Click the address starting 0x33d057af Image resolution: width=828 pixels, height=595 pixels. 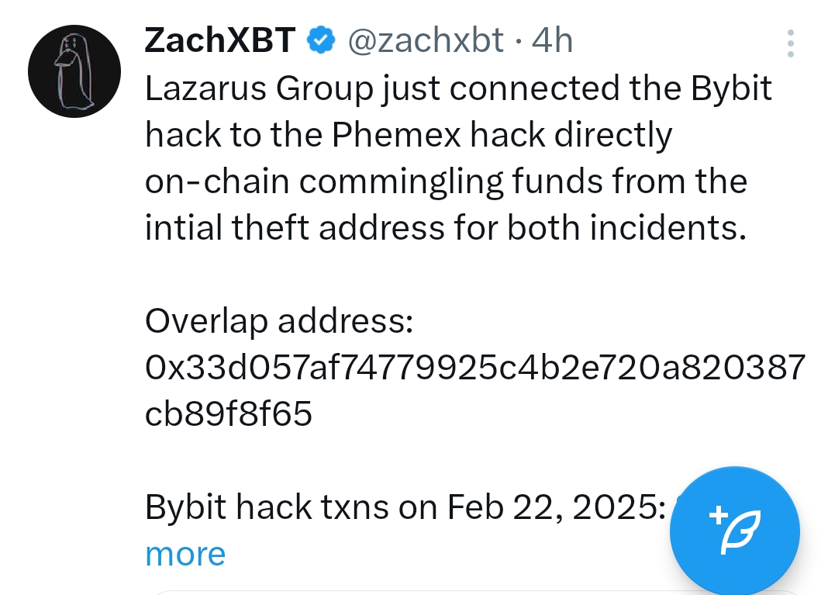(x=475, y=367)
